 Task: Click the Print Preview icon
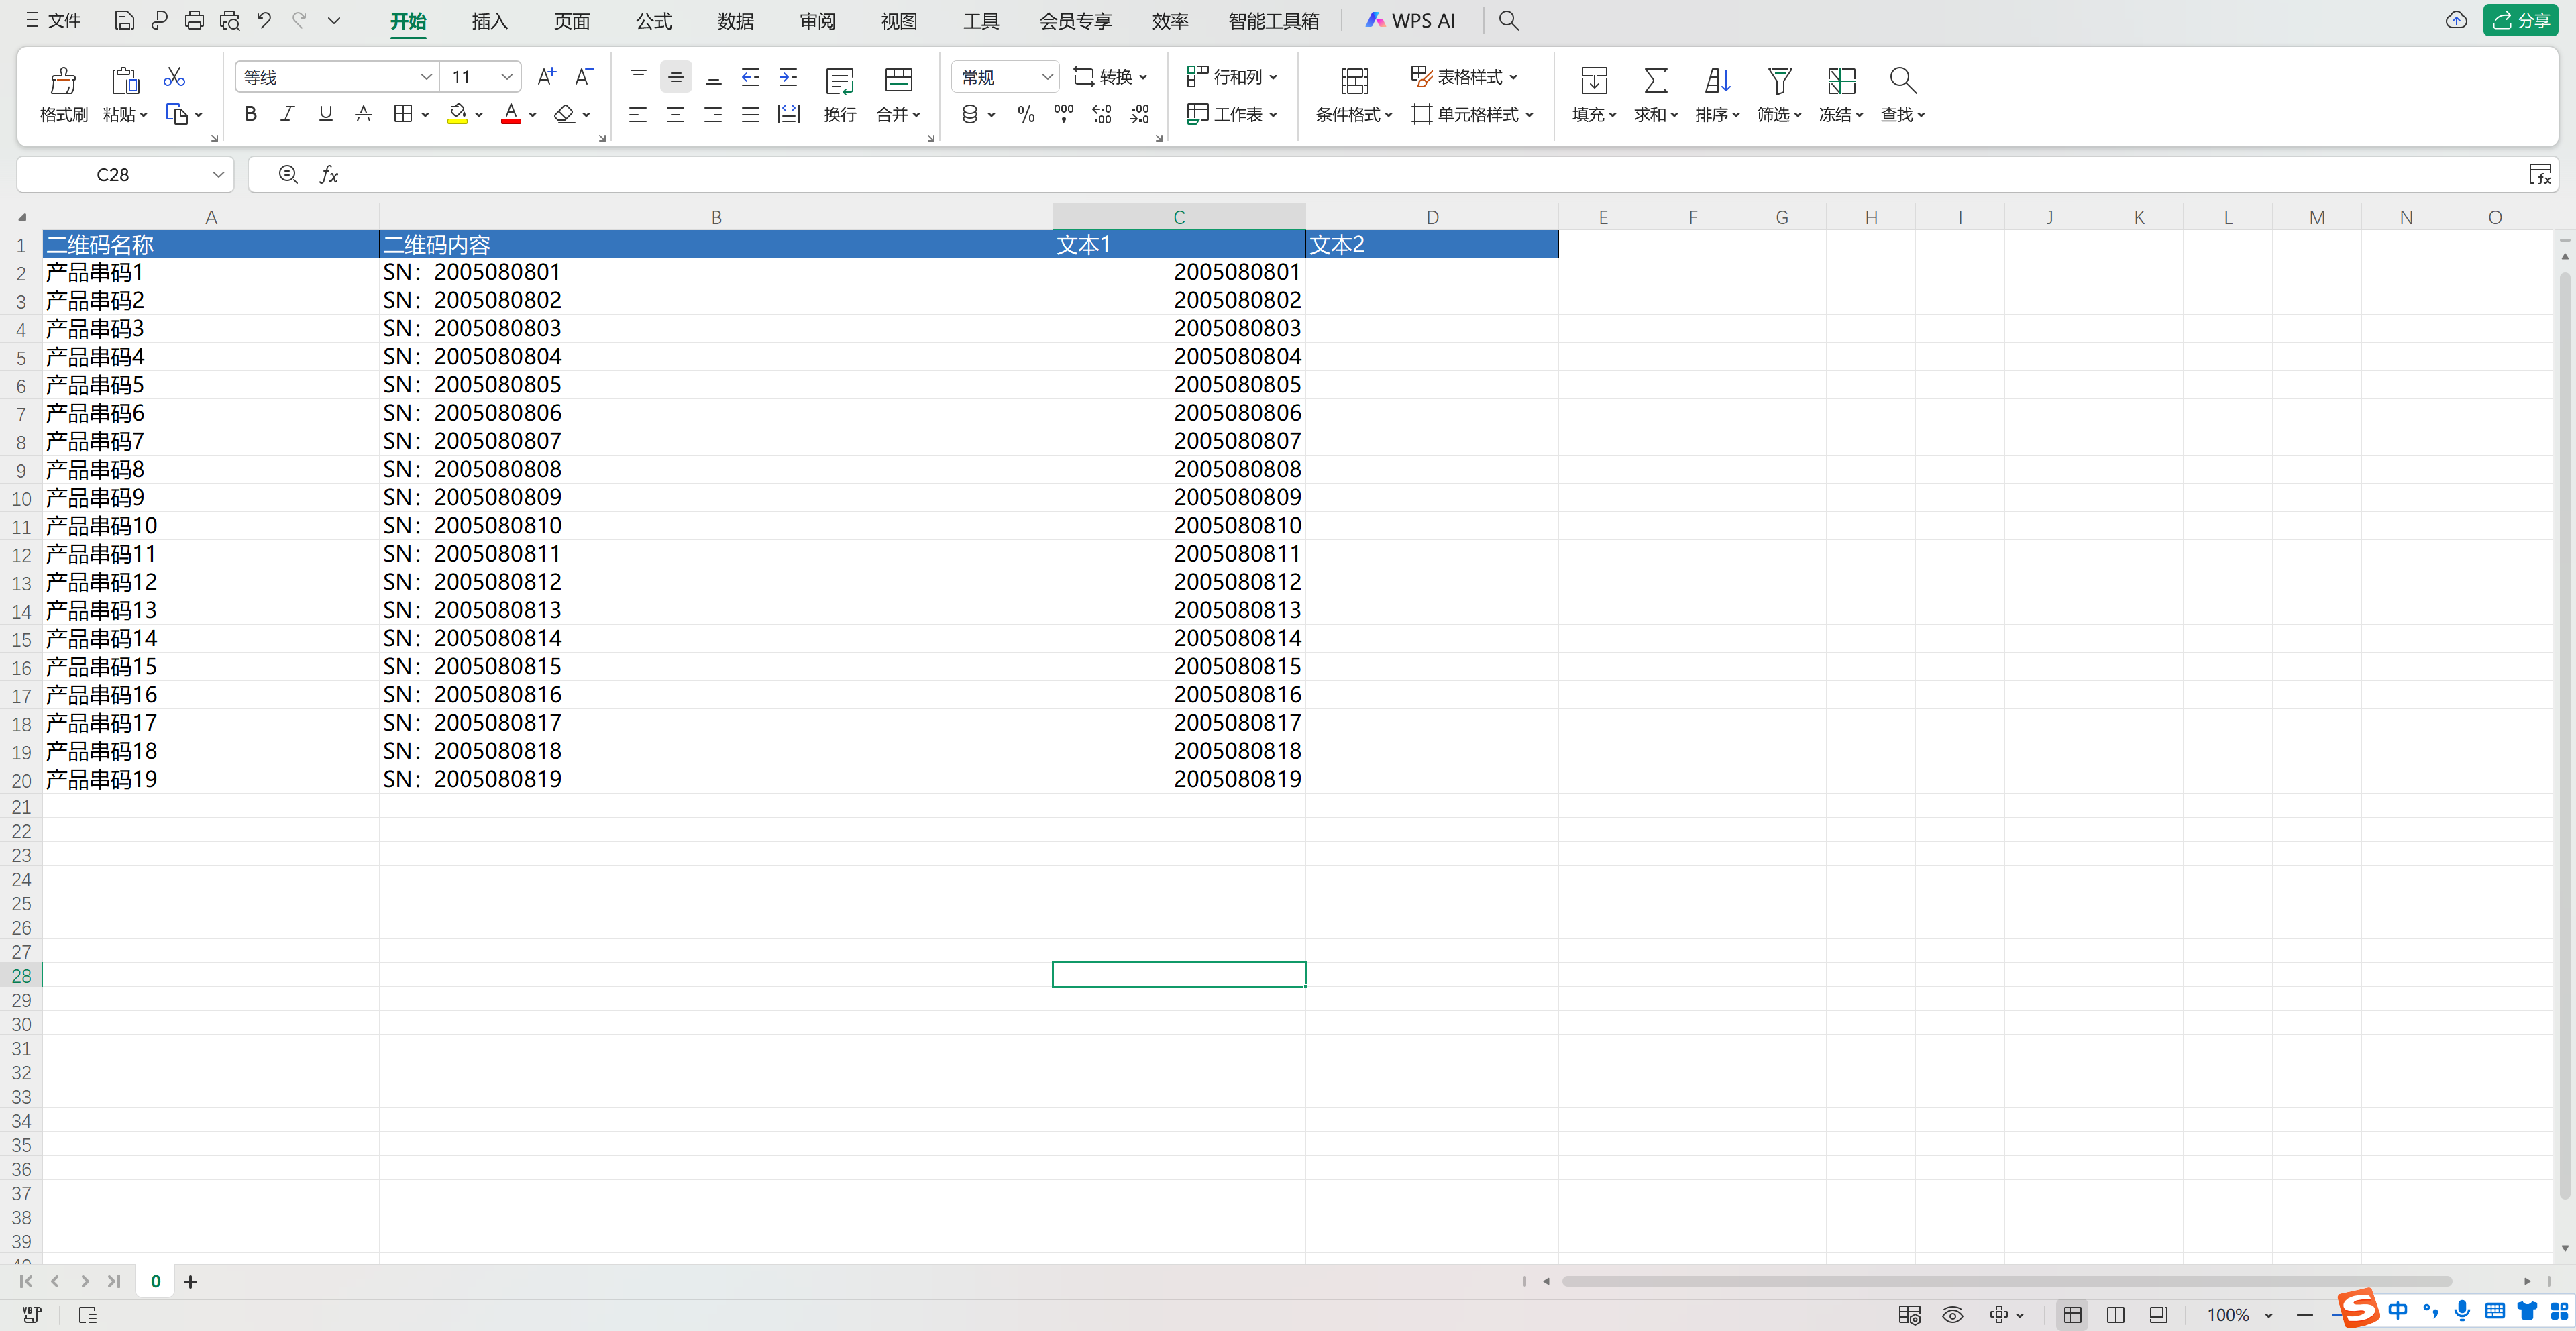tap(230, 20)
